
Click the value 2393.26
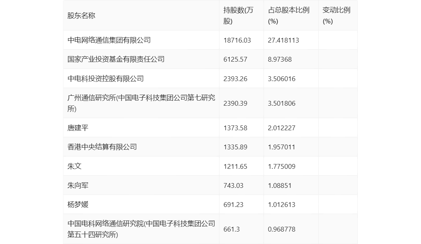tap(235, 79)
